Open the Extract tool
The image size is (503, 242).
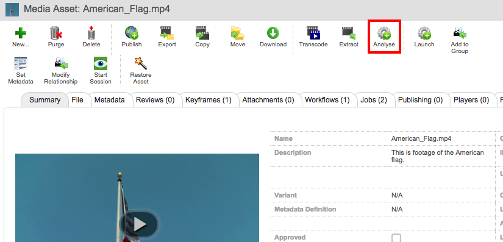[349, 33]
